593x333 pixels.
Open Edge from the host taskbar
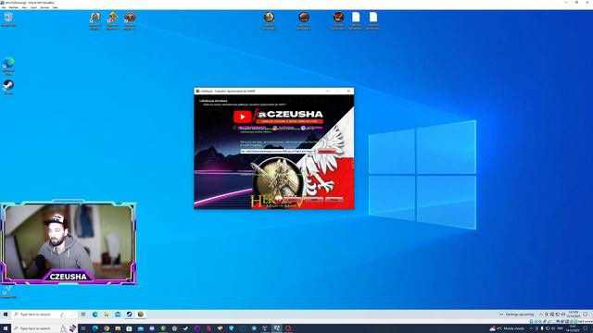(x=95, y=328)
